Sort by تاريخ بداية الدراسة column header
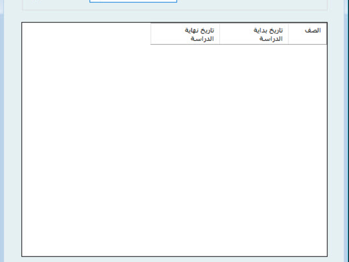349x262 pixels. pos(254,34)
